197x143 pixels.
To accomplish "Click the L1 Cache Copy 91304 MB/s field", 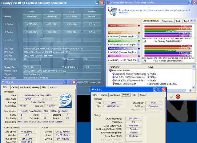I will click(x=72, y=24).
